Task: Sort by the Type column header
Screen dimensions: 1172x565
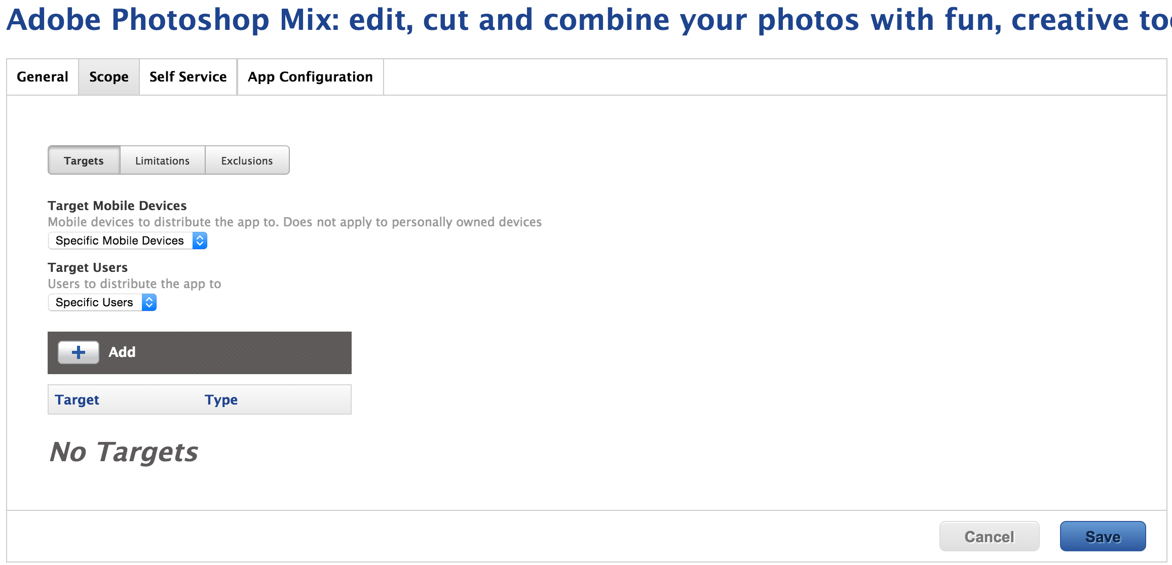Action: pyautogui.click(x=221, y=400)
